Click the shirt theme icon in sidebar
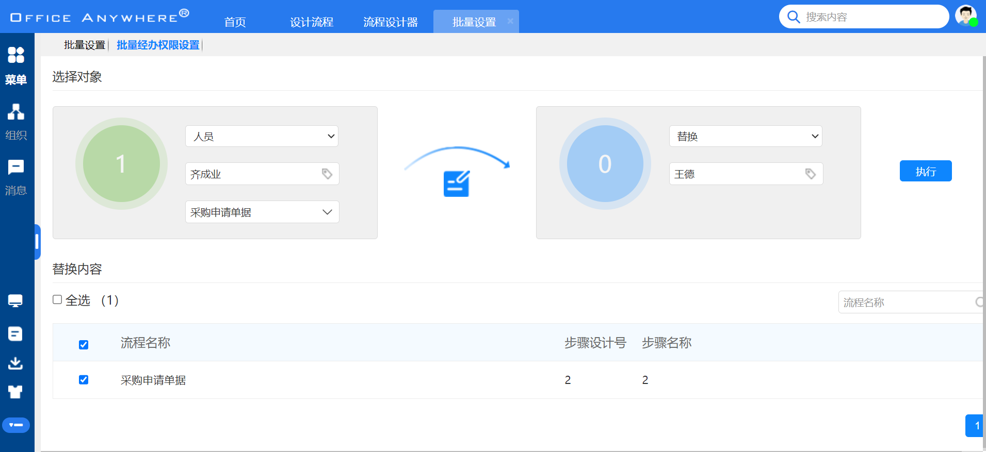The image size is (986, 452). pyautogui.click(x=15, y=392)
